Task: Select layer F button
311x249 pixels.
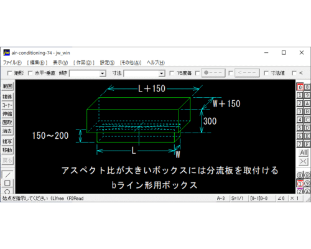Action: [x=307, y=144]
